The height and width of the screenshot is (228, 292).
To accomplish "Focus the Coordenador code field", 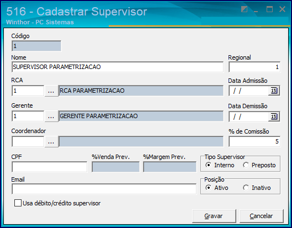I will 28,142.
